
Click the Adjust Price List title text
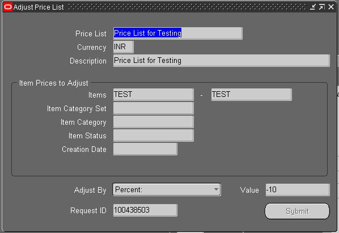point(39,7)
